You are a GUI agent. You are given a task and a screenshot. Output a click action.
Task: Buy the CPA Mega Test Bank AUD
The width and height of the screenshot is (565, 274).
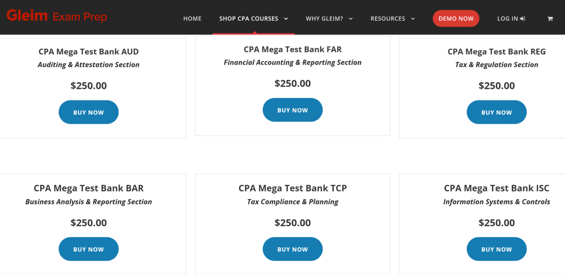click(x=89, y=112)
